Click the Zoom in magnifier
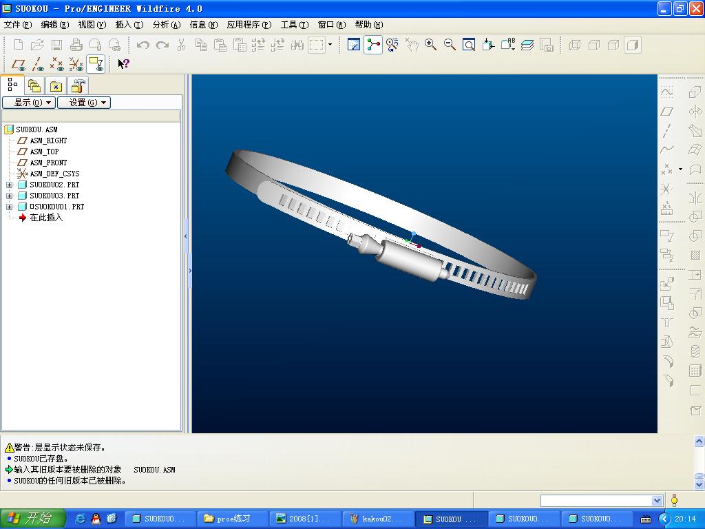Screen dimensions: 705x529 pos(431,45)
